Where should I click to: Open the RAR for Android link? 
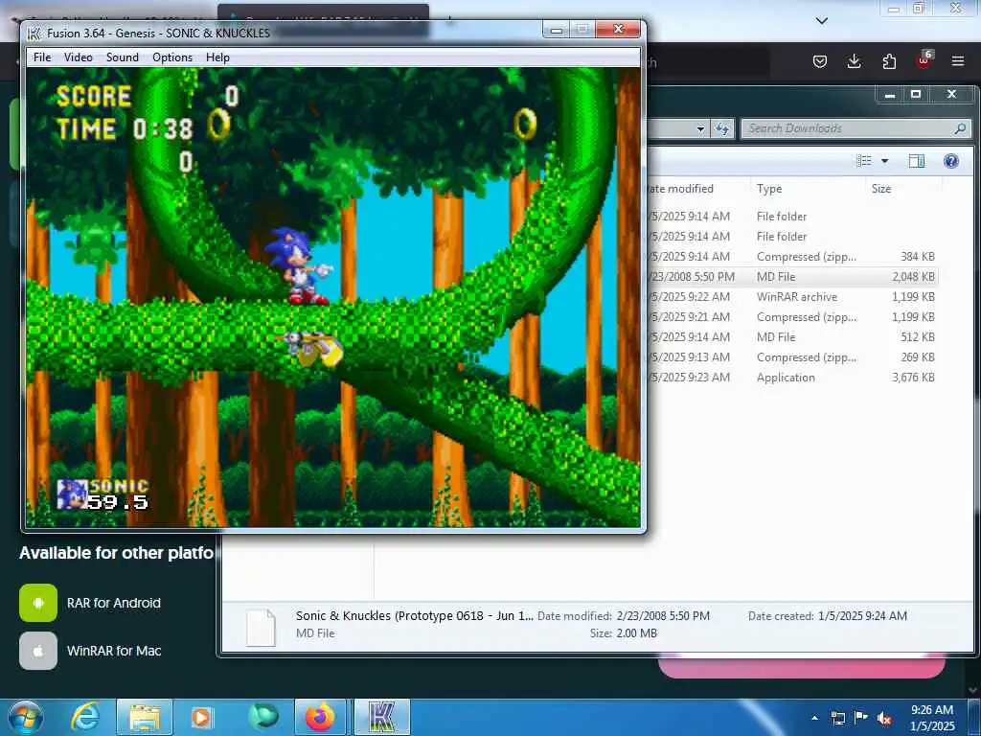tap(114, 603)
